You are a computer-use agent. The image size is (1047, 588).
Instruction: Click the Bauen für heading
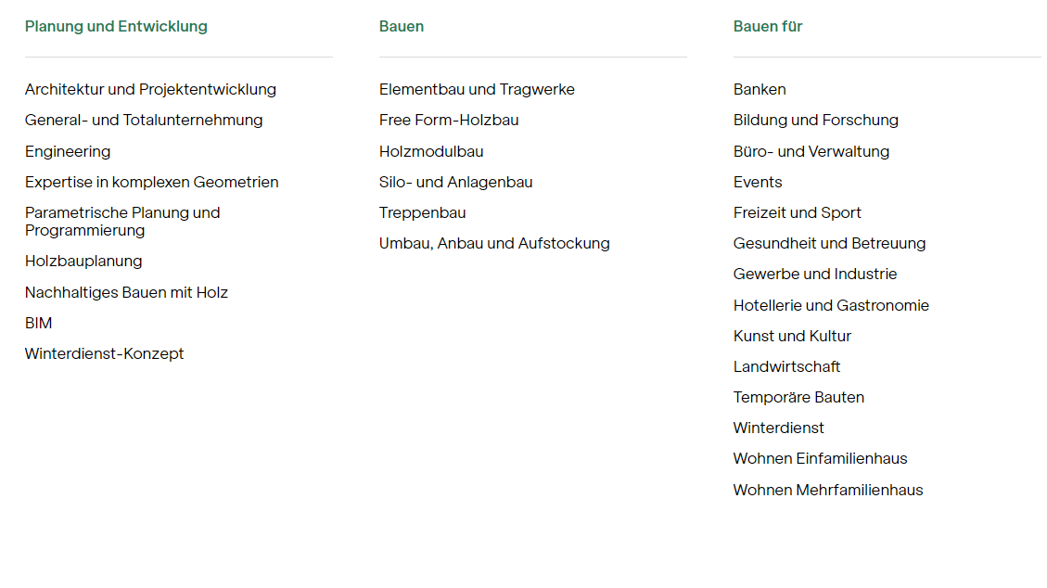click(768, 26)
